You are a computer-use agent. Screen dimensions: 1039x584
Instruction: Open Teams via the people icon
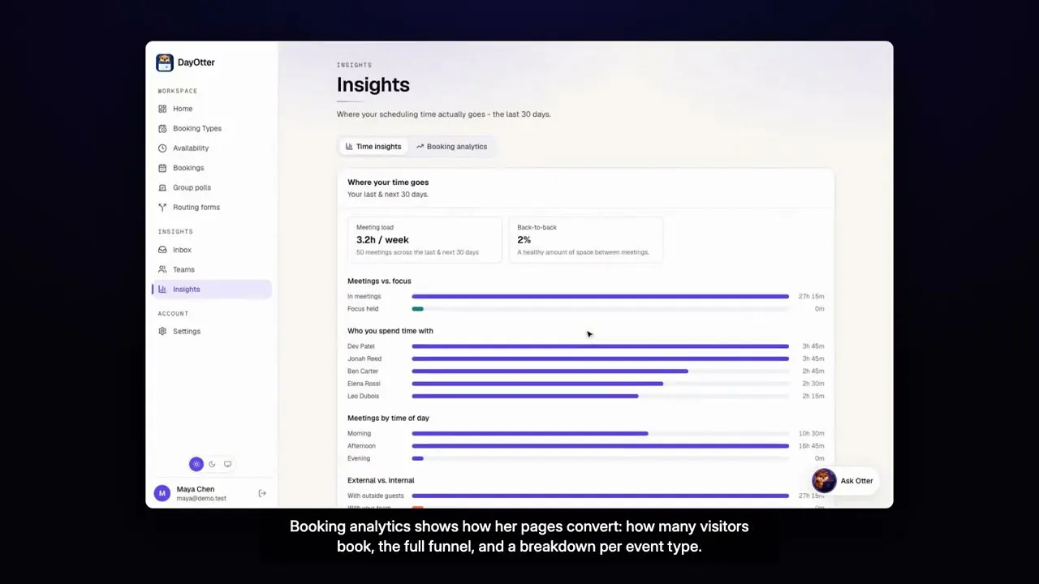pyautogui.click(x=162, y=269)
